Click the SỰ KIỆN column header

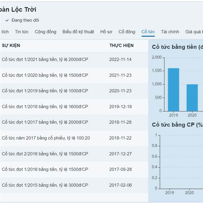11,46
